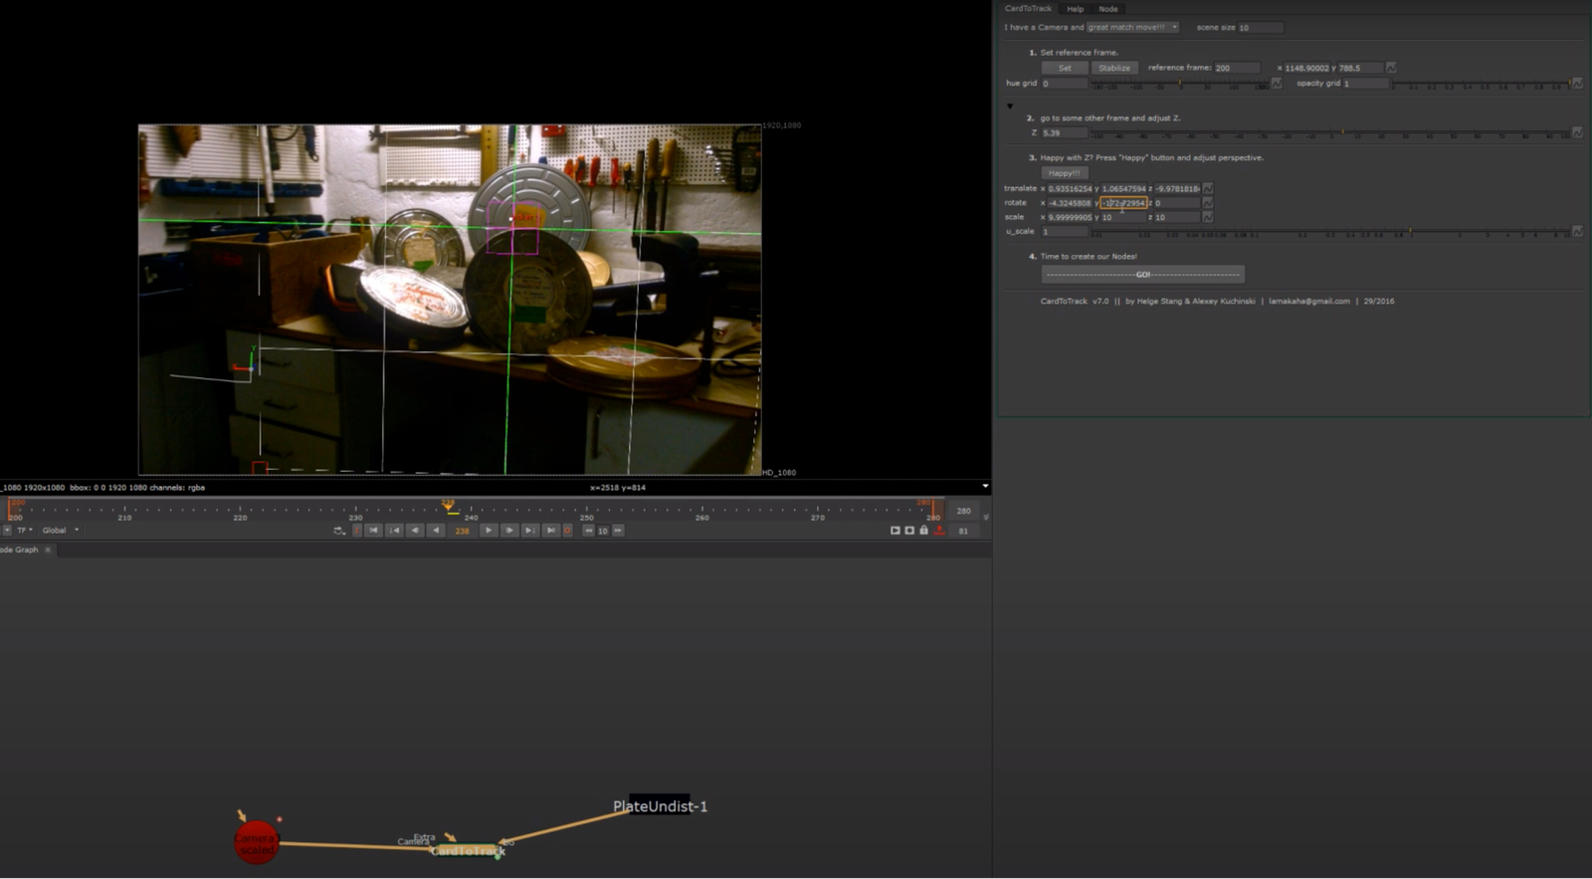Toggle the red record icon in timeline
This screenshot has height=879, width=1592.
click(x=938, y=531)
